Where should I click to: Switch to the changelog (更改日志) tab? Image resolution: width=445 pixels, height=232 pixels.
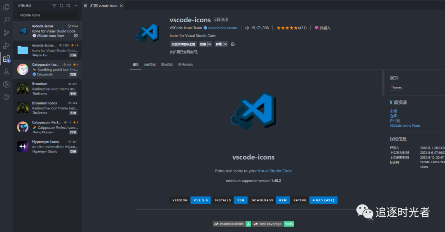tap(167, 65)
